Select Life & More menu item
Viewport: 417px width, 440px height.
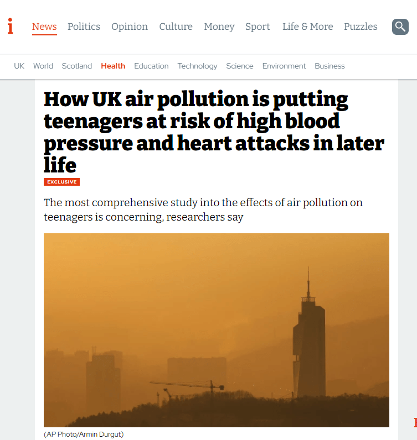point(307,27)
